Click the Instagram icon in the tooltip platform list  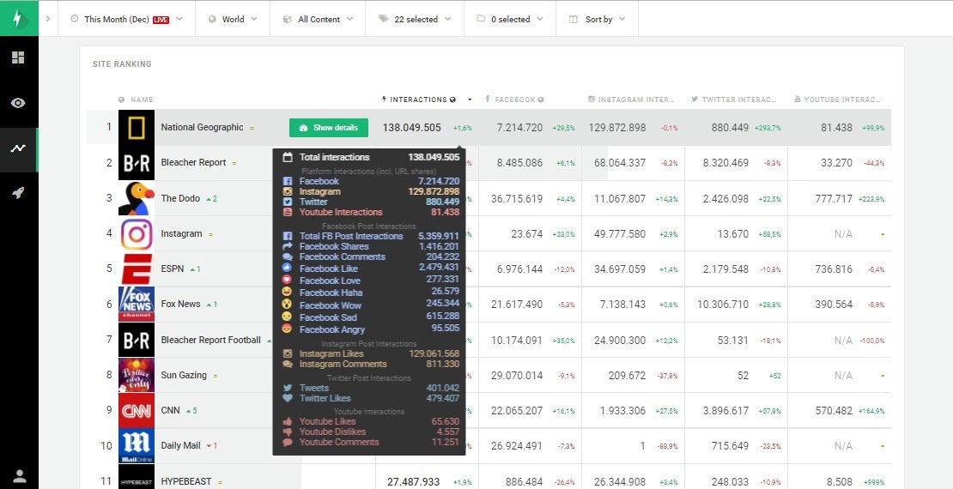(x=288, y=191)
